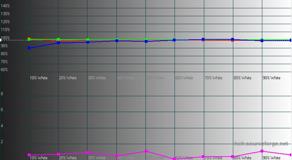Click the 120% axis label
Image resolution: width=292 pixels, height=160 pixels.
coord(6,22)
